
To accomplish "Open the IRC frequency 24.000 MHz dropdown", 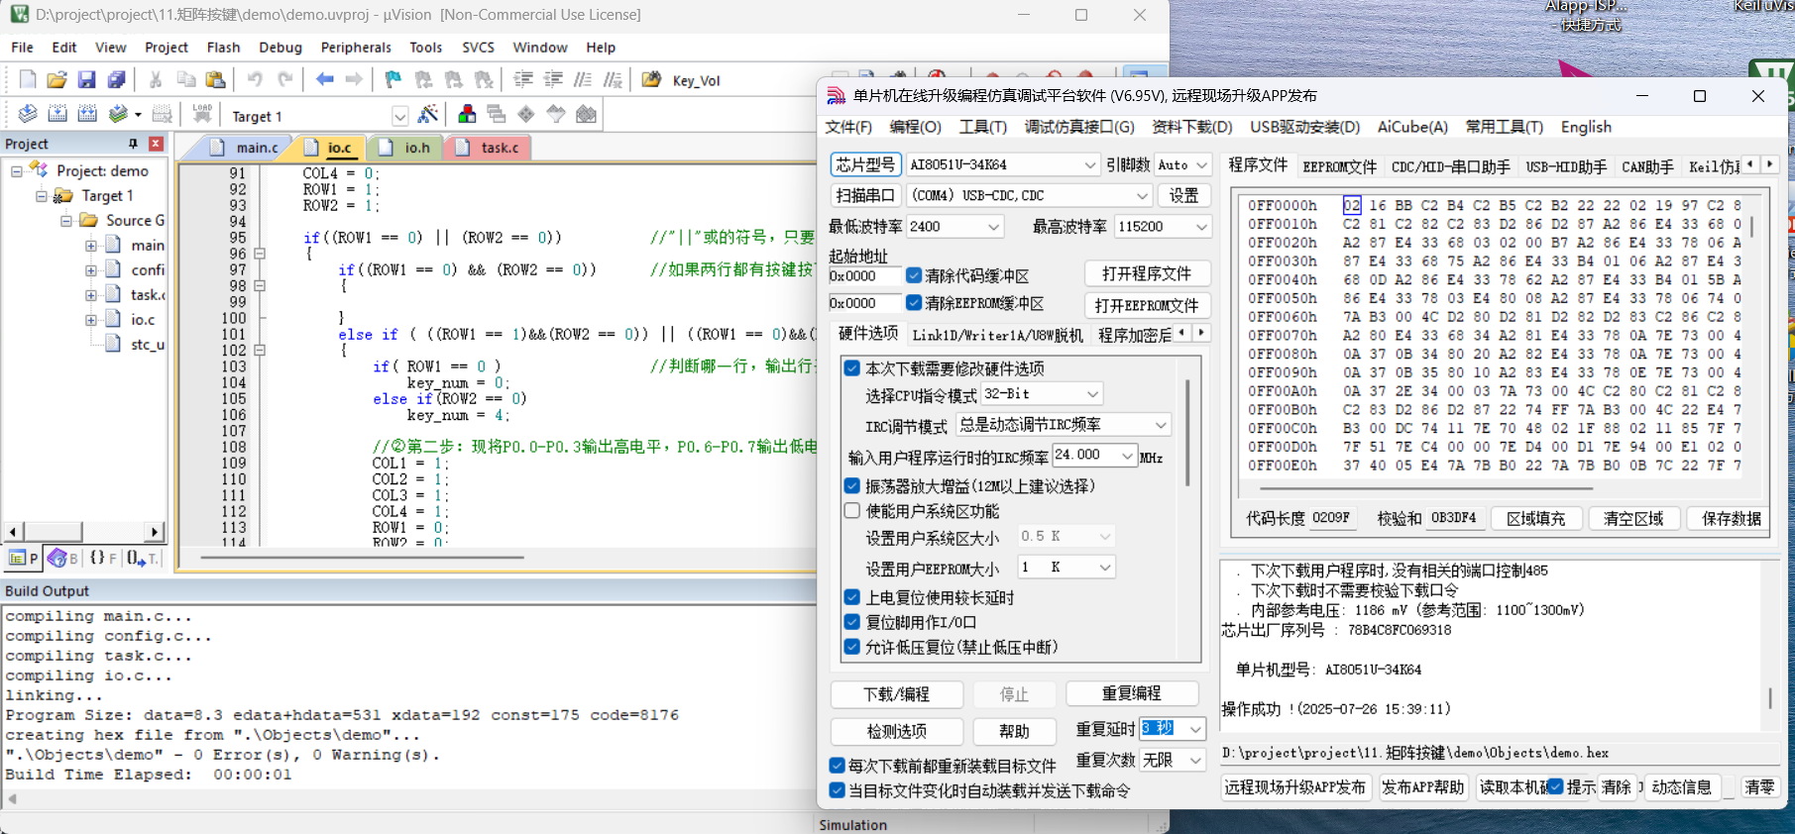I will pos(1093,455).
